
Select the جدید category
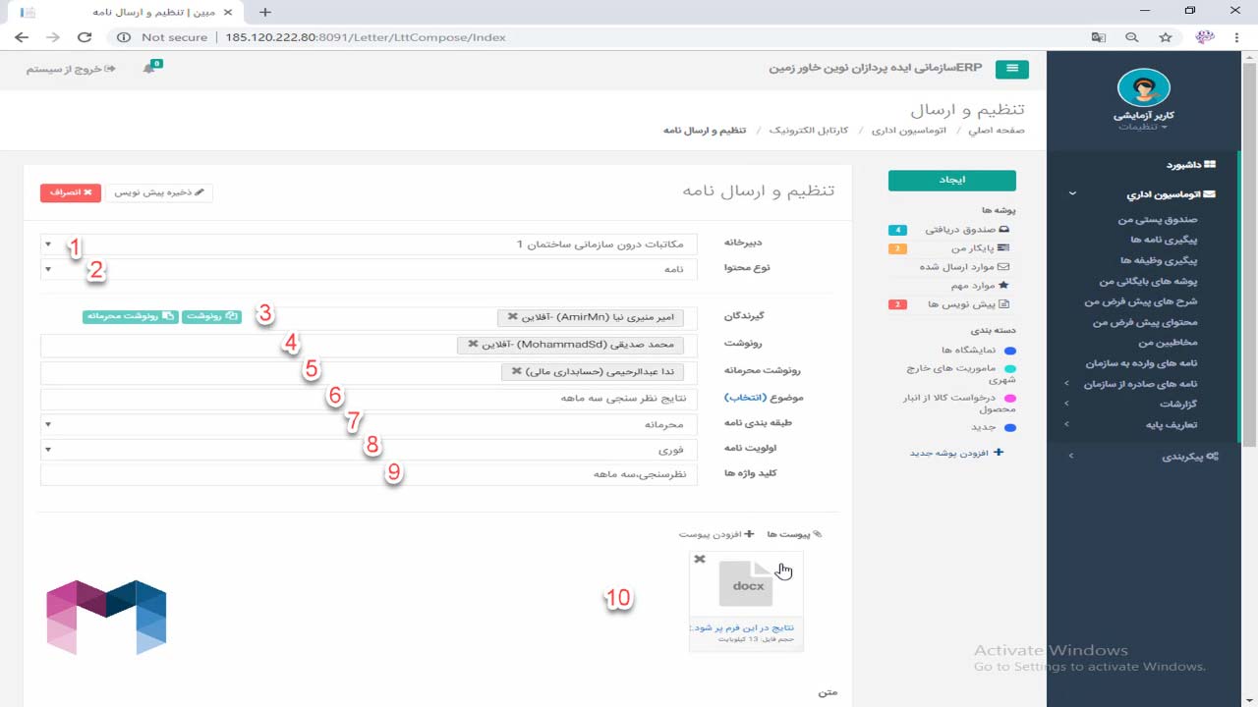[993, 428]
